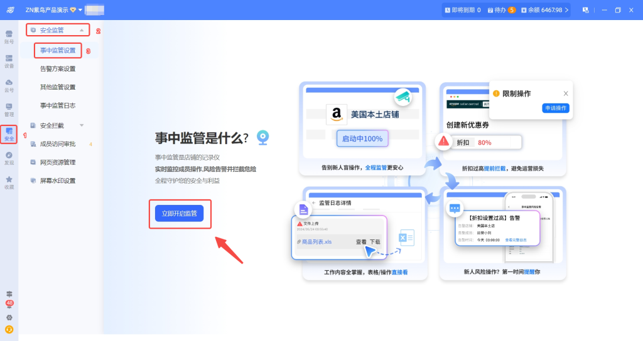This screenshot has height=341, width=643.
Task: Open 事中监管日志 menu item
Action: point(58,105)
